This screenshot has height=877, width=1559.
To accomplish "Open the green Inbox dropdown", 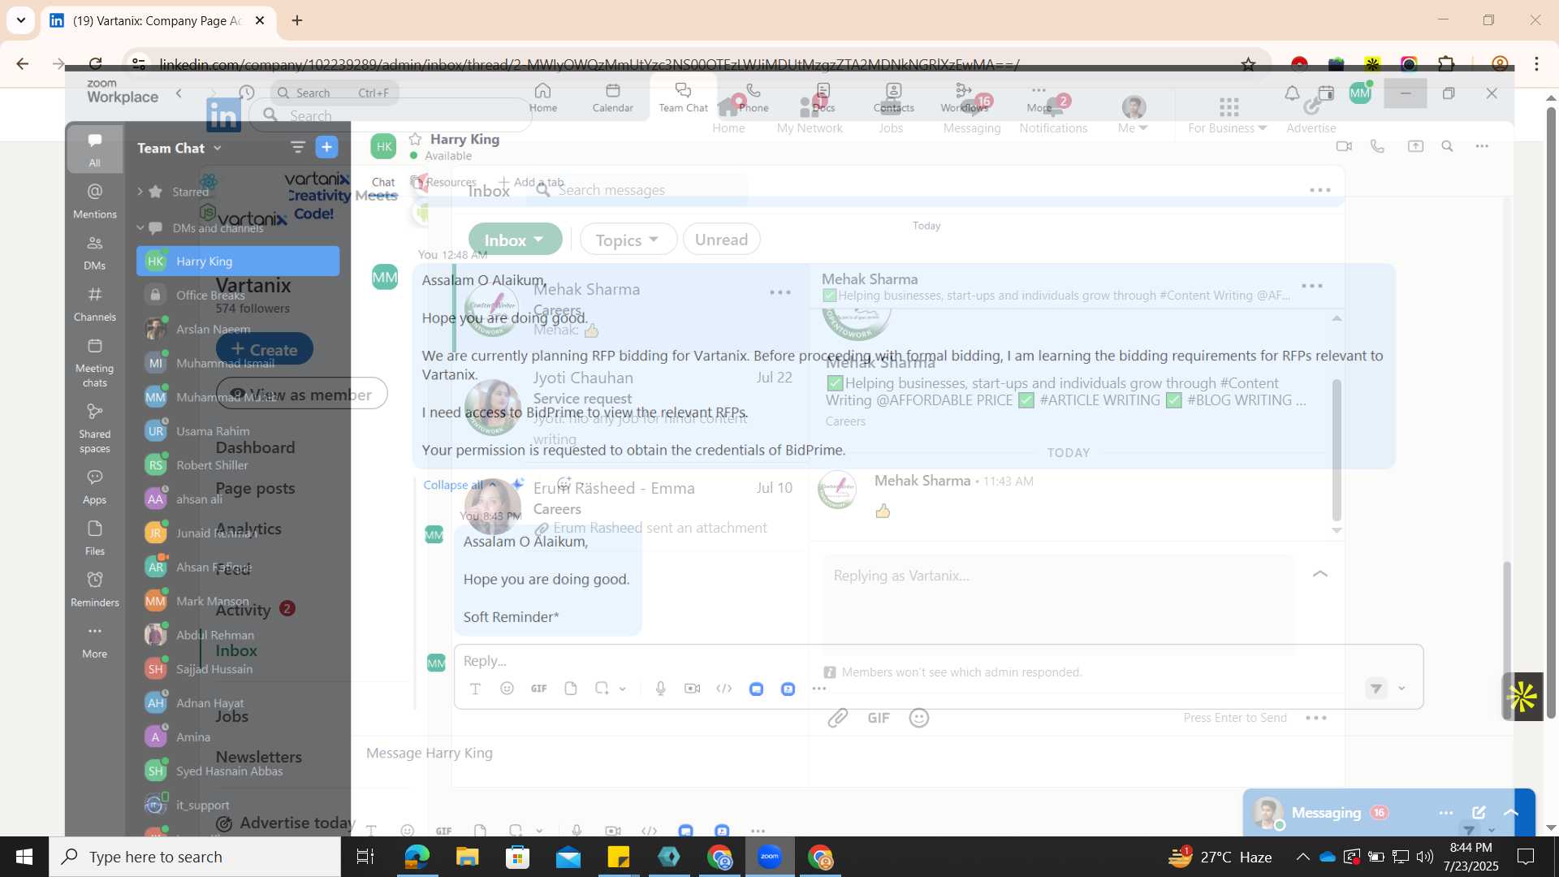I will tap(515, 240).
